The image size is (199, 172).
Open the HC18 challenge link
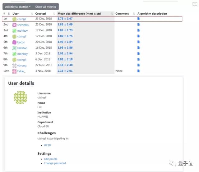click(47, 145)
